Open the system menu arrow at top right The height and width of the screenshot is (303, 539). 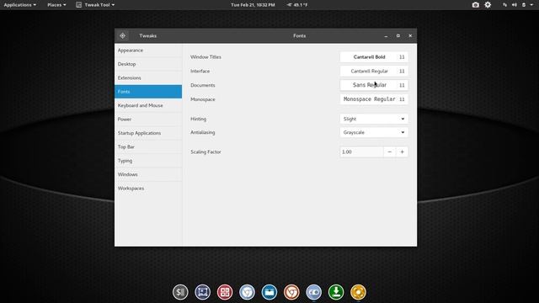(x=531, y=5)
